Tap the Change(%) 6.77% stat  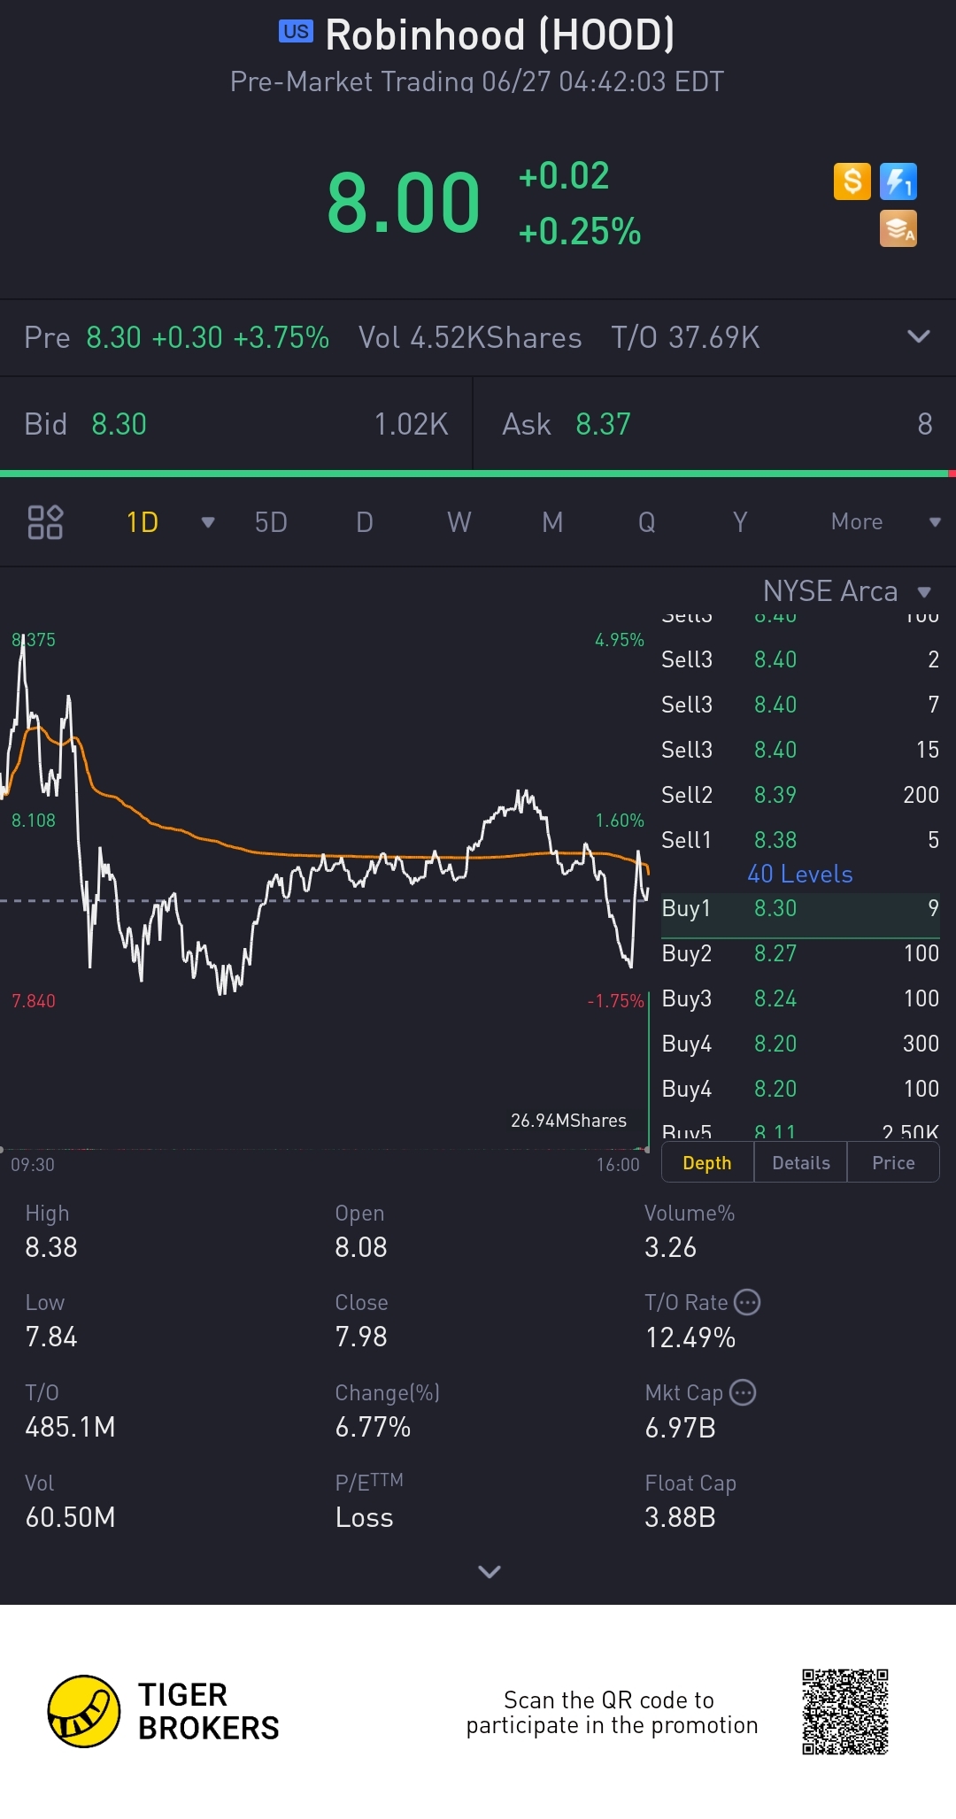(x=387, y=1411)
